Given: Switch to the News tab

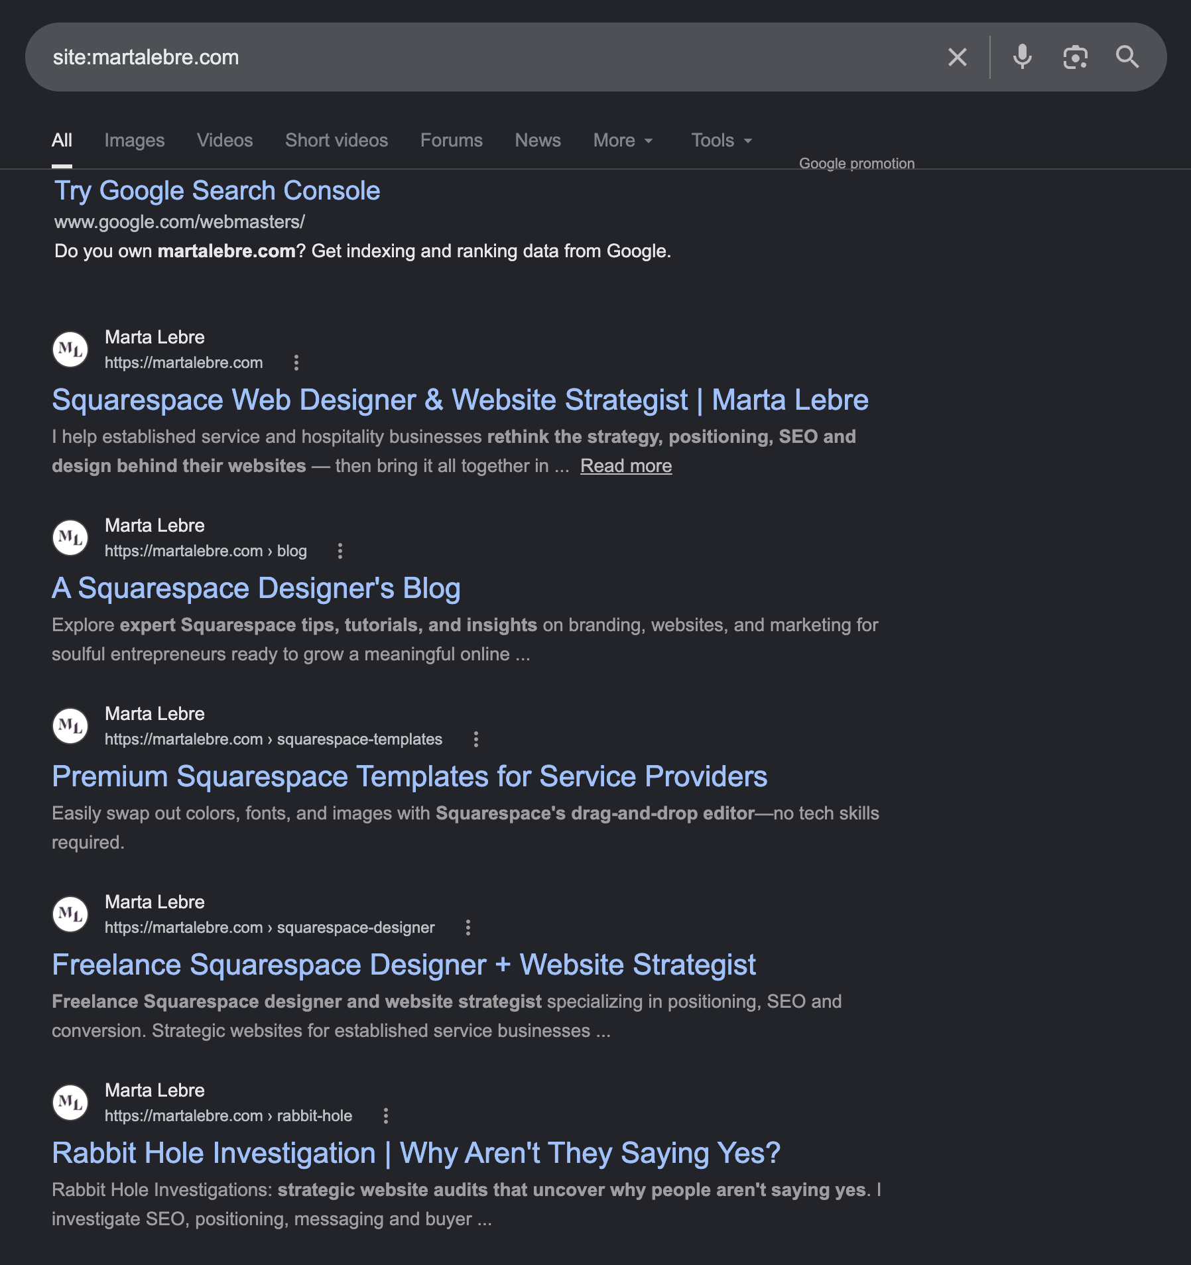Looking at the screenshot, I should click(x=538, y=141).
